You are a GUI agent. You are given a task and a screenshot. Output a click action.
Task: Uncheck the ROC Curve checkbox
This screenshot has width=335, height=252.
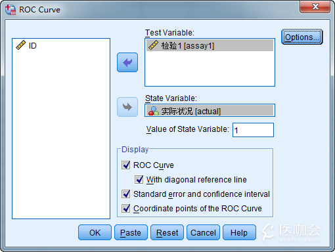[126, 165]
